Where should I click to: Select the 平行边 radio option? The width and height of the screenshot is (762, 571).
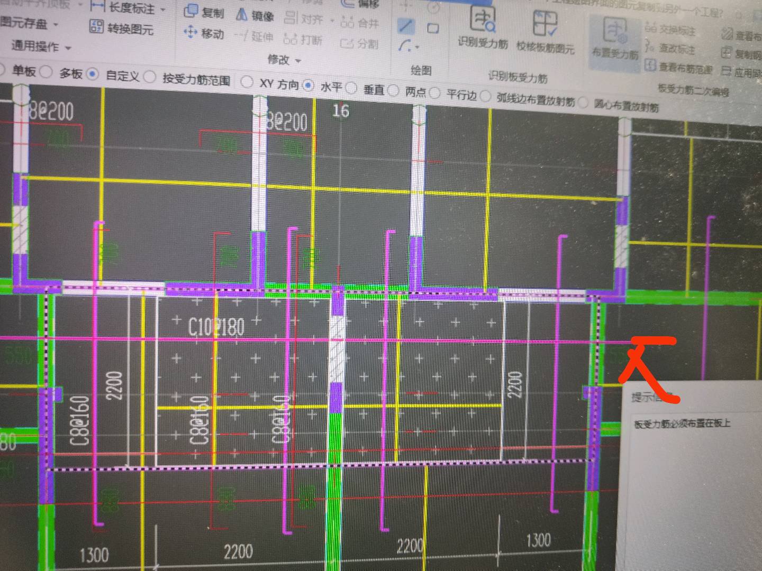(435, 93)
